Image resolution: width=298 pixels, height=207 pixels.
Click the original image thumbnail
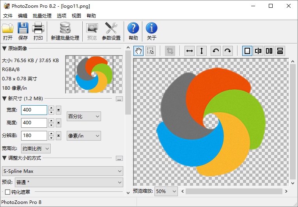coord(94,74)
